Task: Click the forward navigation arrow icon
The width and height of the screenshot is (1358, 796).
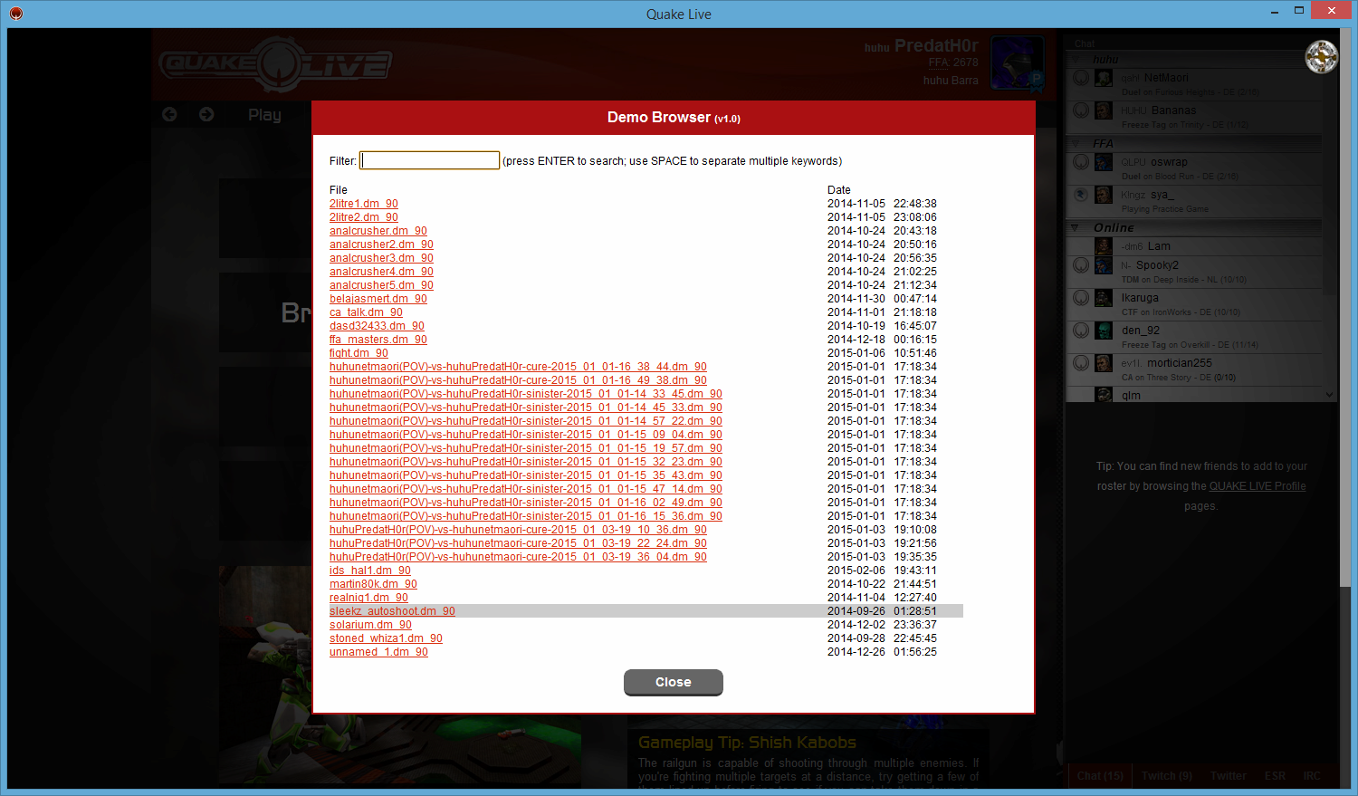Action: [206, 114]
